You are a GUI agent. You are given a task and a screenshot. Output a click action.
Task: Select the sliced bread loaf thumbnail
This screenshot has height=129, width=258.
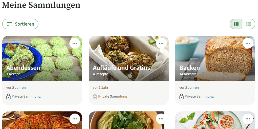(x=215, y=58)
